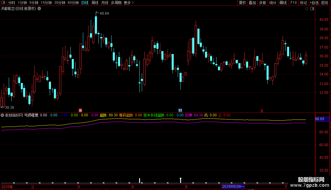Click the 亏损程度: 0.00 value label

(36, 115)
